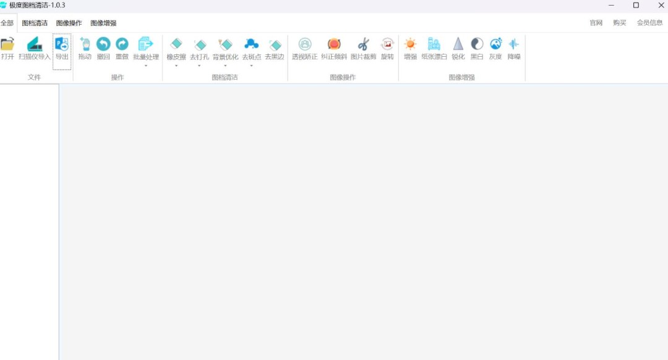Click the 导出 export icon
Screen dimensions: 668x360
pos(62,44)
